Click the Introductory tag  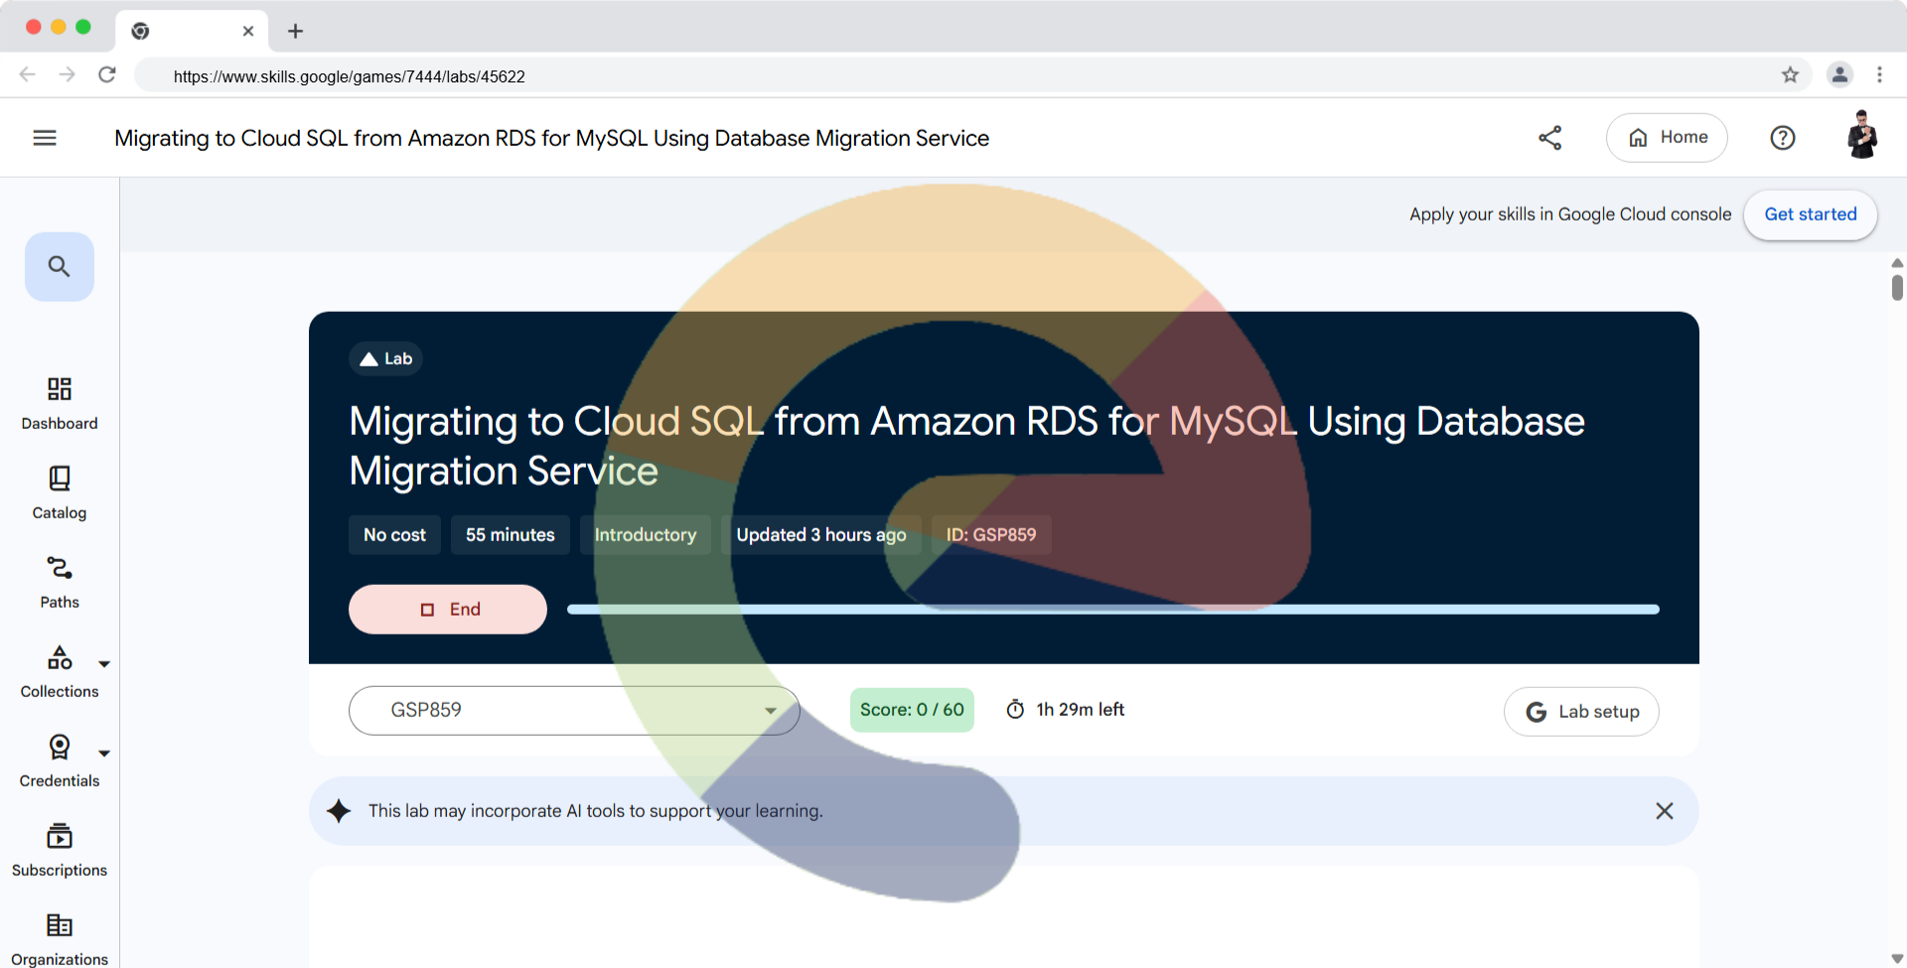646,535
